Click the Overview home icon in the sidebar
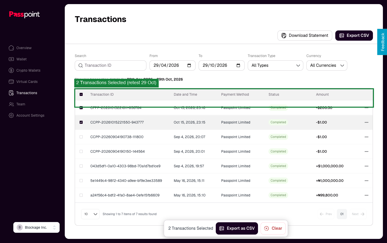 (x=11, y=48)
